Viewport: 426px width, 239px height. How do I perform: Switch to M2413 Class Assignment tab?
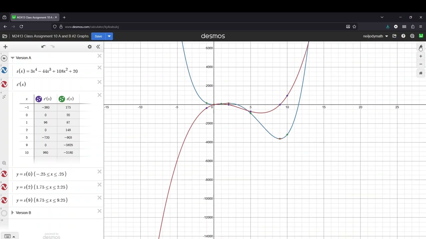tap(35, 17)
